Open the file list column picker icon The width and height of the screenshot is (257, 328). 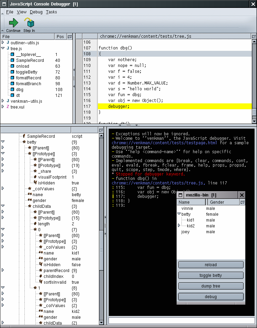click(x=70, y=37)
